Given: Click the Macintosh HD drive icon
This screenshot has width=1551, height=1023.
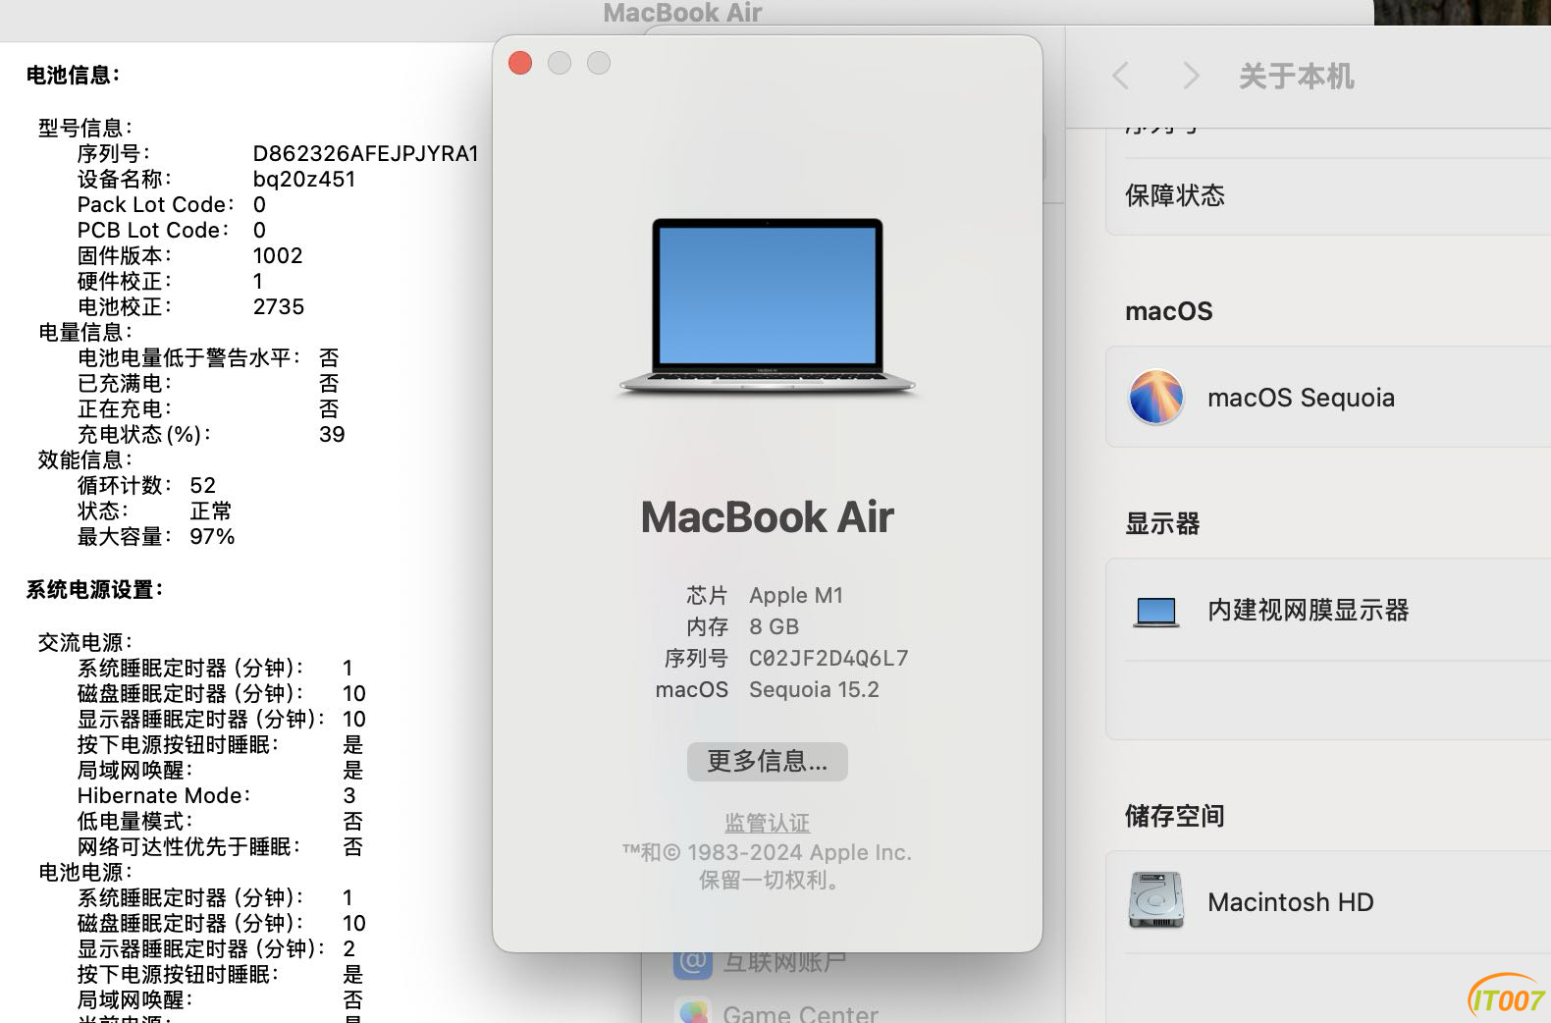Looking at the screenshot, I should 1155,900.
